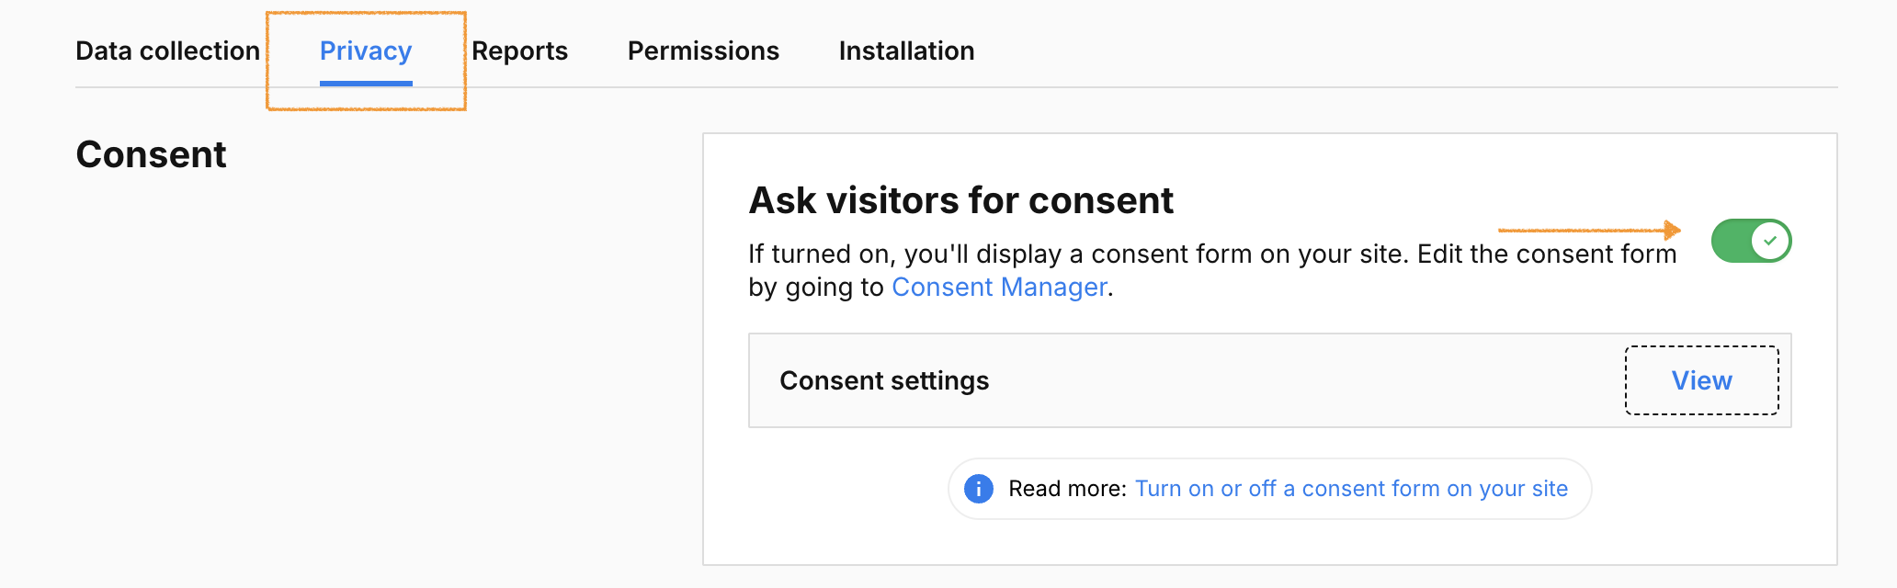Click the consent form description paragraph
Viewport: 1897px width, 588px height.
[x=1195, y=254]
